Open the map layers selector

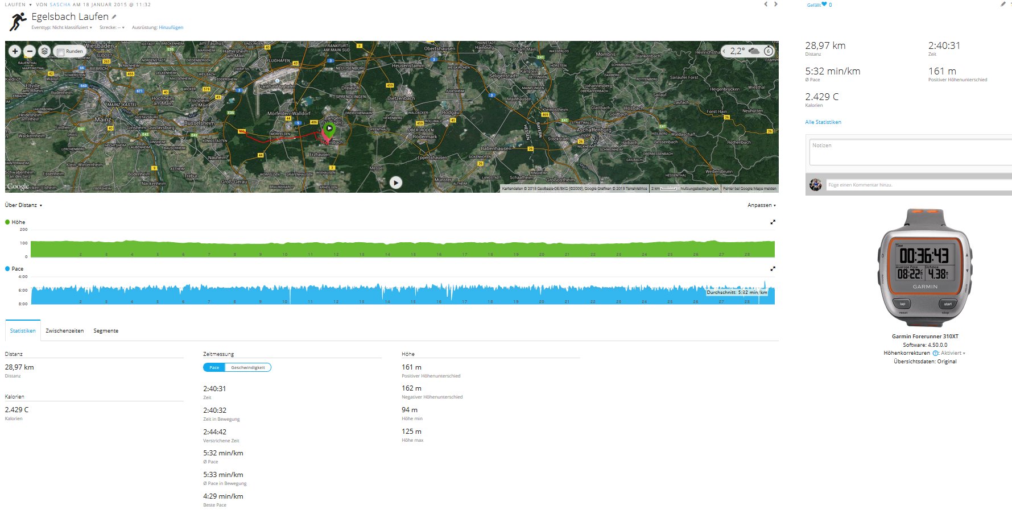(x=44, y=51)
